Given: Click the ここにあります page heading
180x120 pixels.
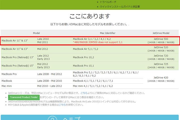Looking at the screenshot, I should [90, 16].
